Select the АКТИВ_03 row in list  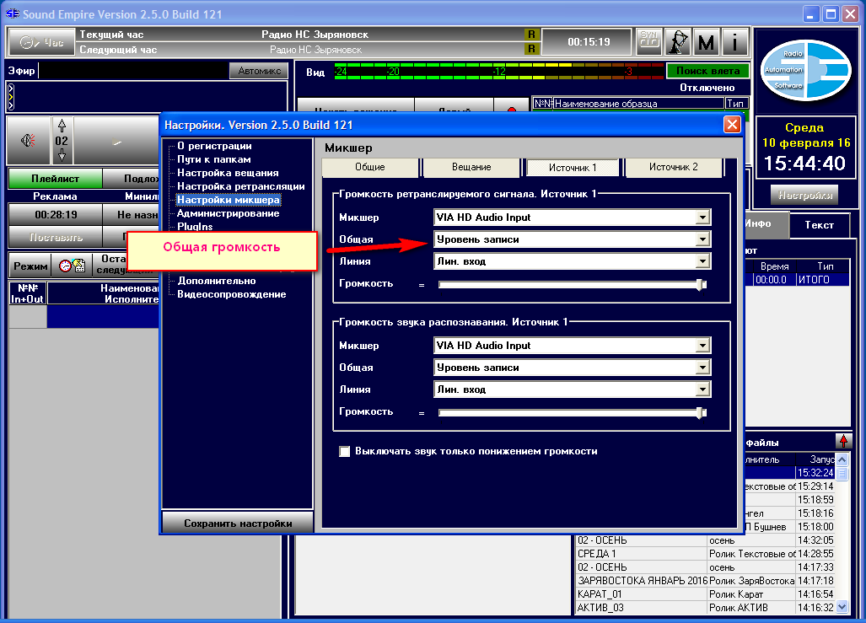[x=705, y=608]
